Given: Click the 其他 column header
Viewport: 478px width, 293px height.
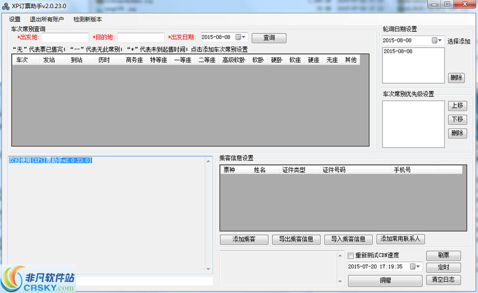Looking at the screenshot, I should click(x=351, y=59).
